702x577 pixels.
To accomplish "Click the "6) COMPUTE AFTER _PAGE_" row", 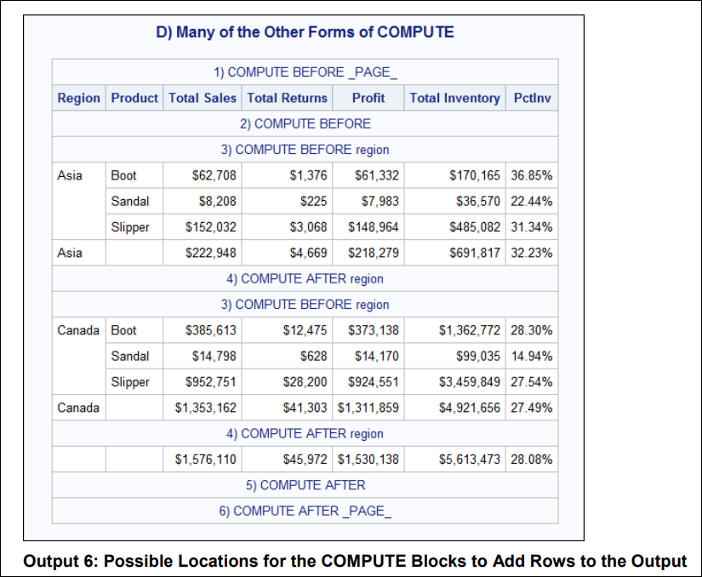I will coord(305,511).
